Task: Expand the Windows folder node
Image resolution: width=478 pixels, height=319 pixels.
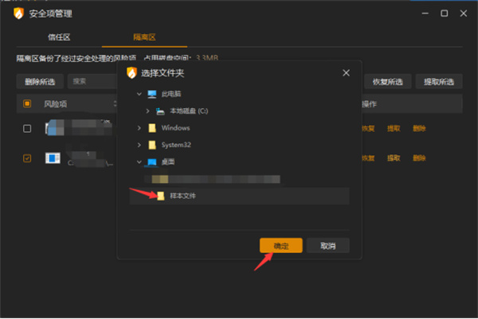Action: pos(139,128)
